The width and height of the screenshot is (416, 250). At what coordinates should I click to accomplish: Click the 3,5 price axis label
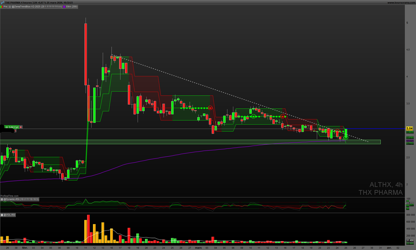pos(408,103)
